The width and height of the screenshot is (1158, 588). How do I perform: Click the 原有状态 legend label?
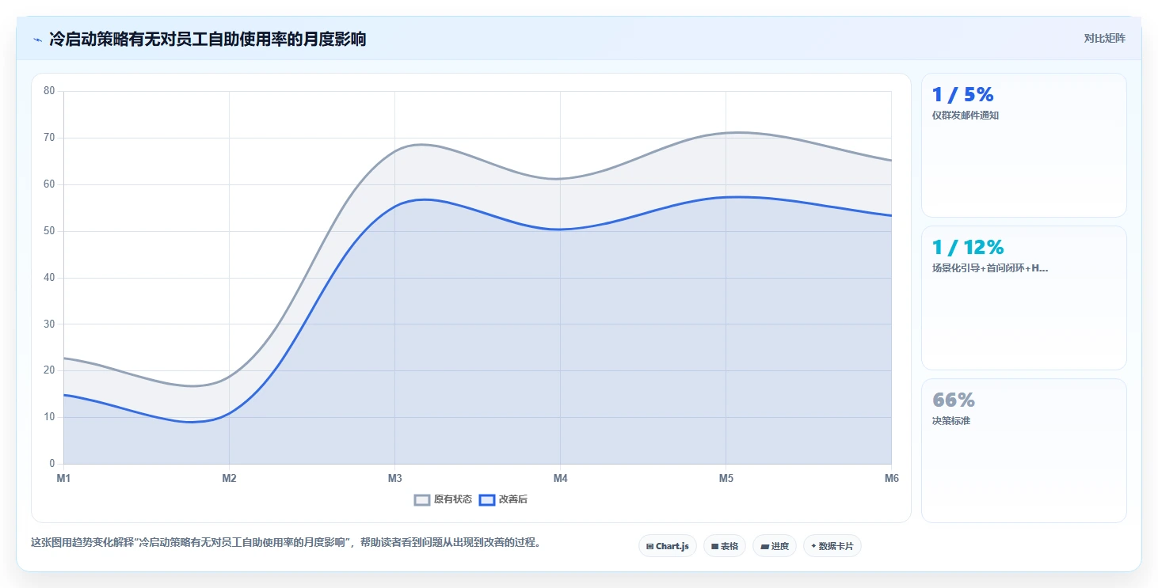[453, 499]
